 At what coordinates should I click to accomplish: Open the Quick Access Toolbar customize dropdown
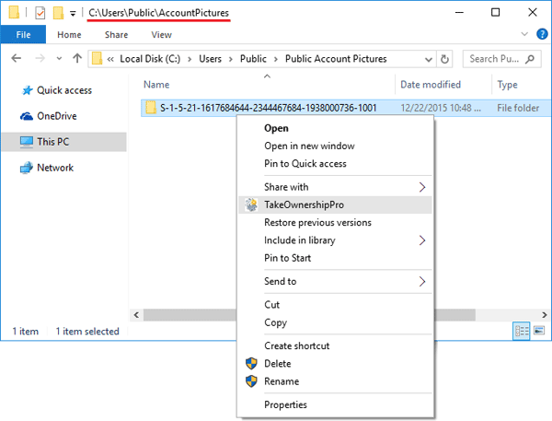point(73,14)
